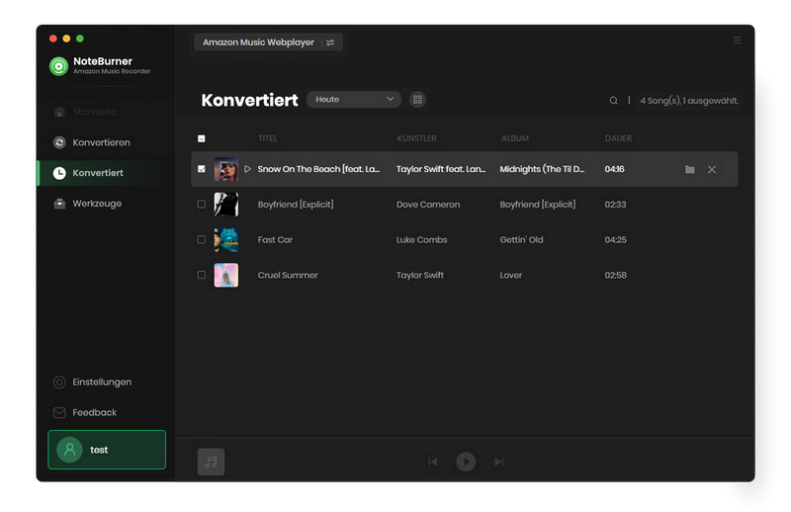This screenshot has height=512, width=791.
Task: Click the TITEL column header
Action: coord(267,138)
